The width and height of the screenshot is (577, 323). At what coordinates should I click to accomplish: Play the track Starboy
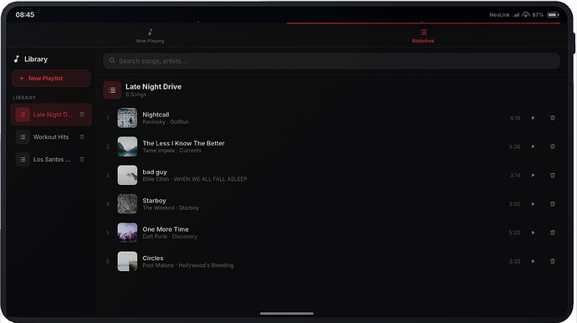(x=533, y=204)
